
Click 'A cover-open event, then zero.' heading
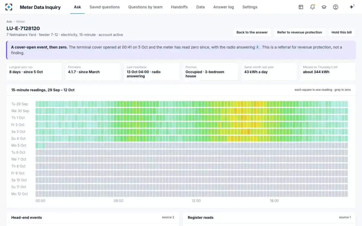pyautogui.click(x=39, y=47)
